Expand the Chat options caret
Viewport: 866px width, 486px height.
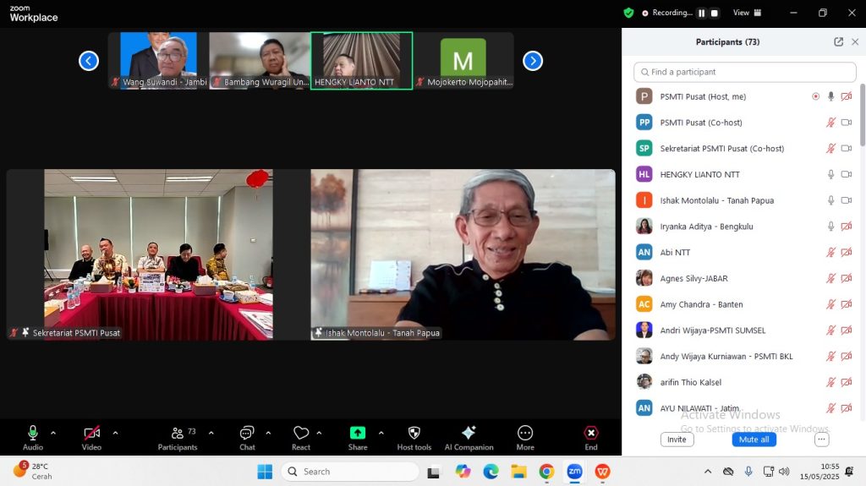point(268,433)
